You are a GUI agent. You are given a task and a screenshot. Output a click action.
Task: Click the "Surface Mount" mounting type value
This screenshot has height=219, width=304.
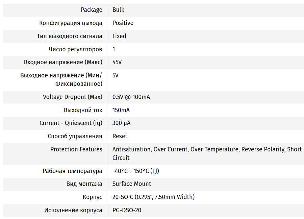click(x=131, y=184)
